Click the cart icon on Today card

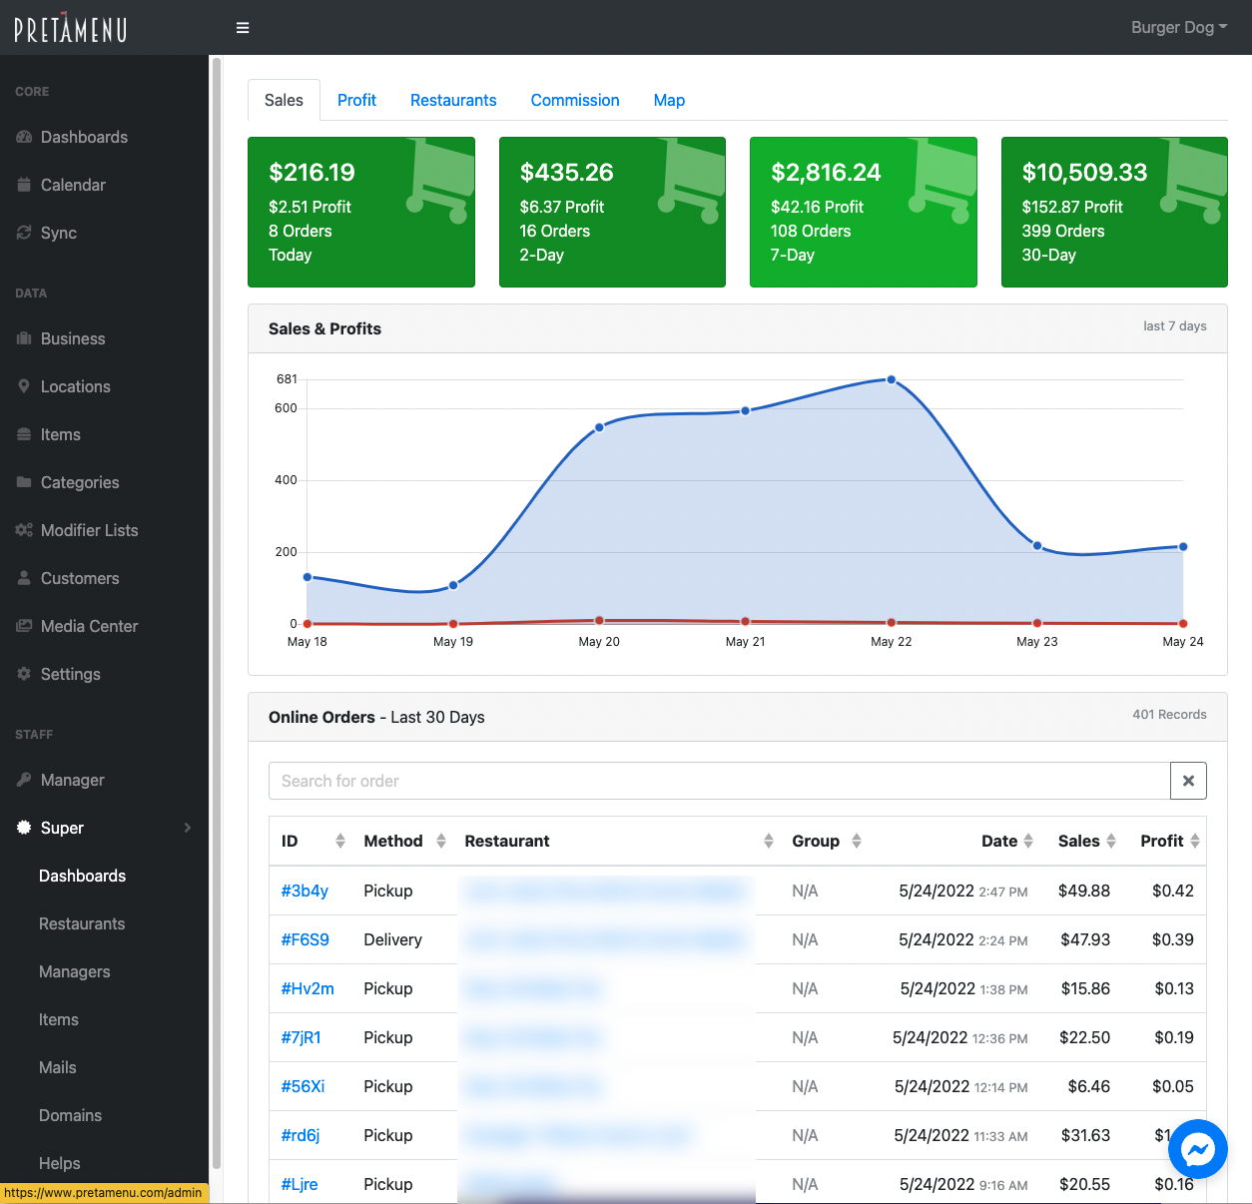click(x=439, y=181)
